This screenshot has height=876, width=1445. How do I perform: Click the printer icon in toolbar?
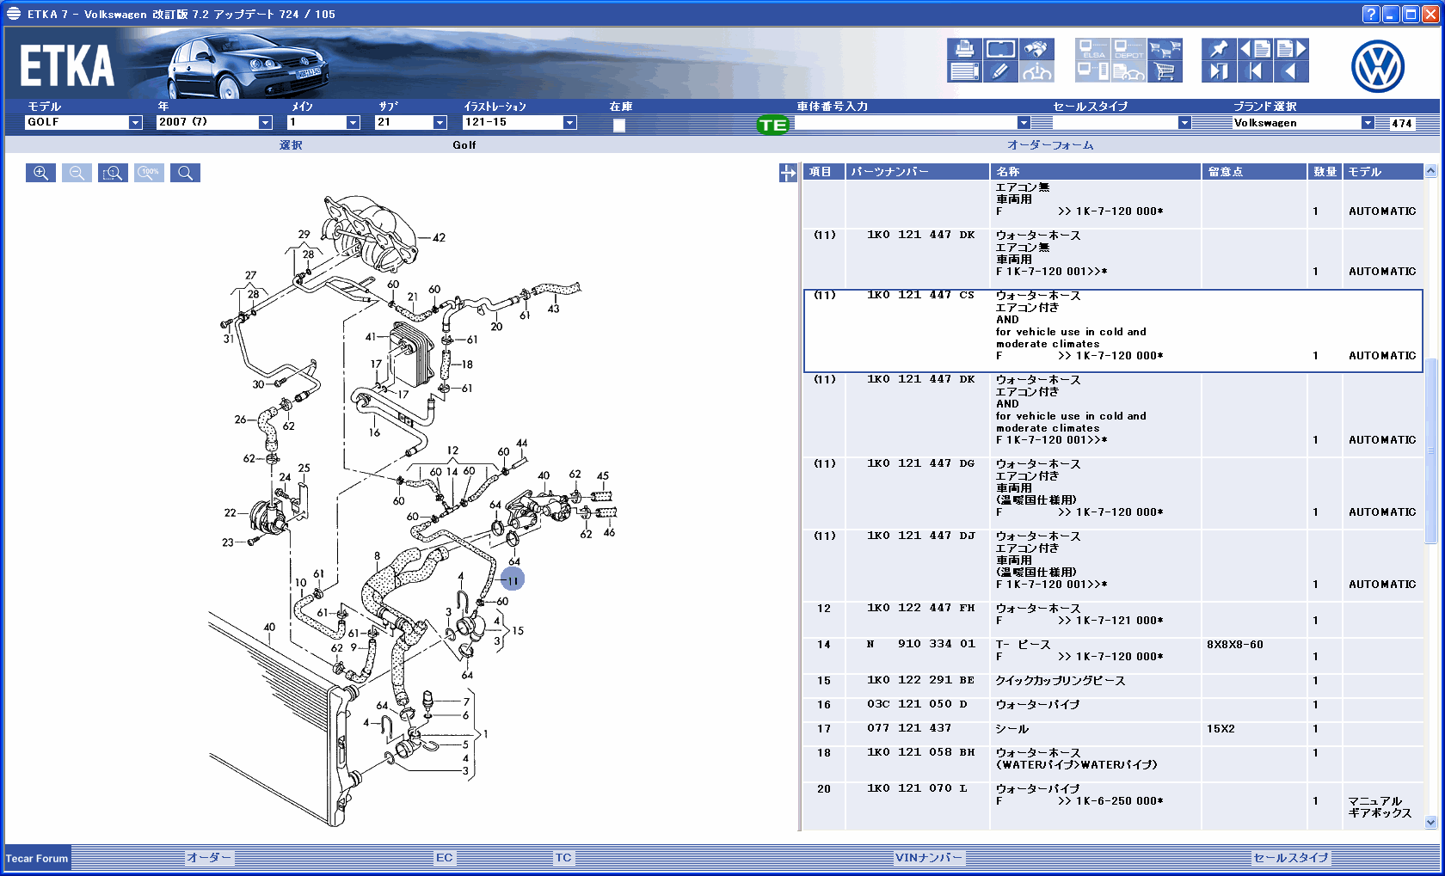click(964, 49)
